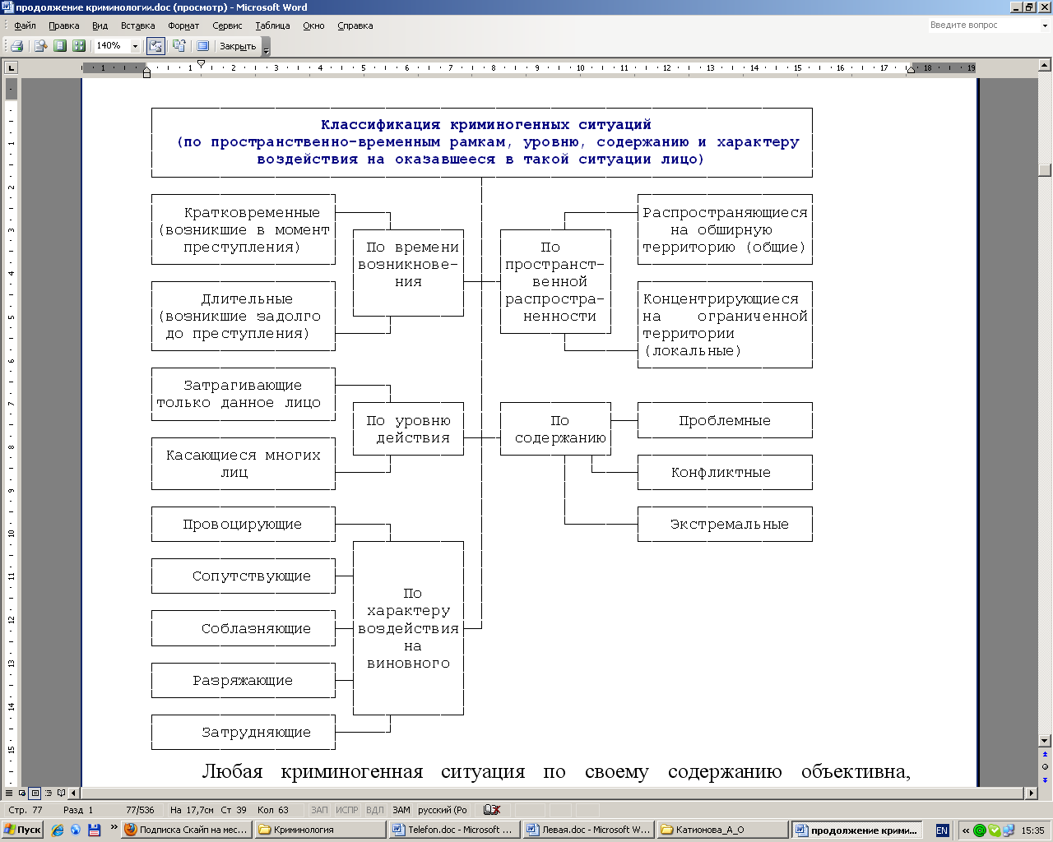Open Катионова_А_О folder taskbar button
This screenshot has height=842, width=1053.
coord(723,830)
